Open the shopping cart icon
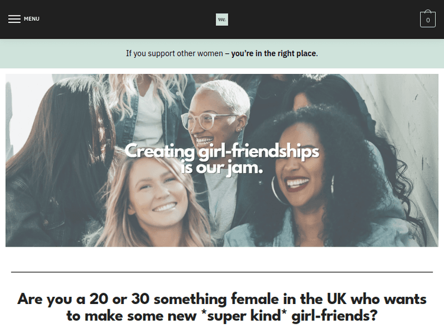This screenshot has height=333, width=444. pos(427,19)
